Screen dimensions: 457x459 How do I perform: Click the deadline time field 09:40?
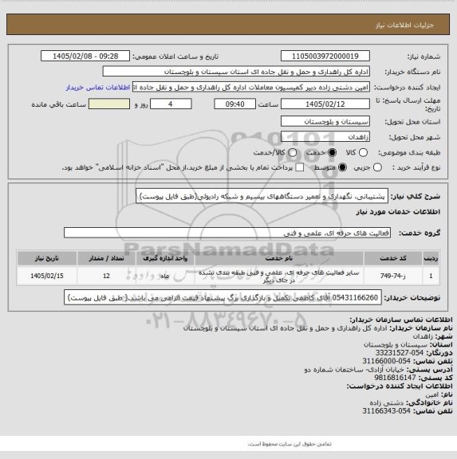click(235, 104)
